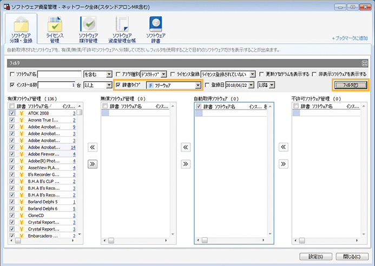This screenshot has width=375, height=266.
Task: Open the 以降 date condition dropdown
Action: tap(272, 85)
